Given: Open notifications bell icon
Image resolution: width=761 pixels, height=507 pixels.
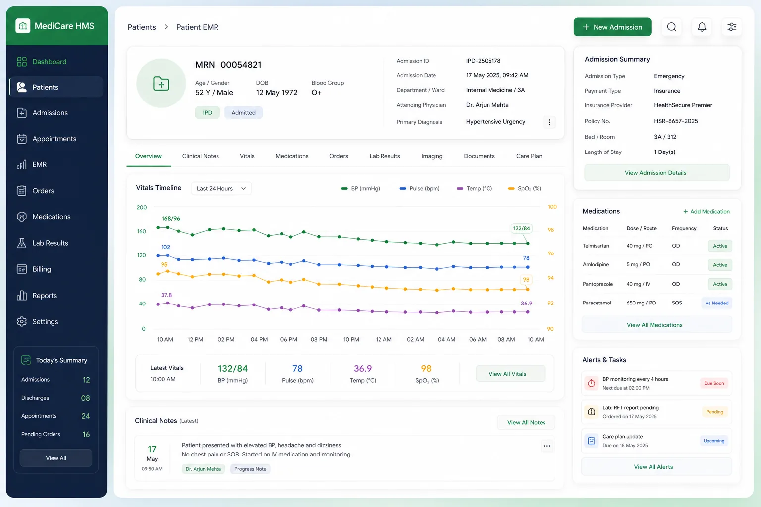Looking at the screenshot, I should 702,27.
